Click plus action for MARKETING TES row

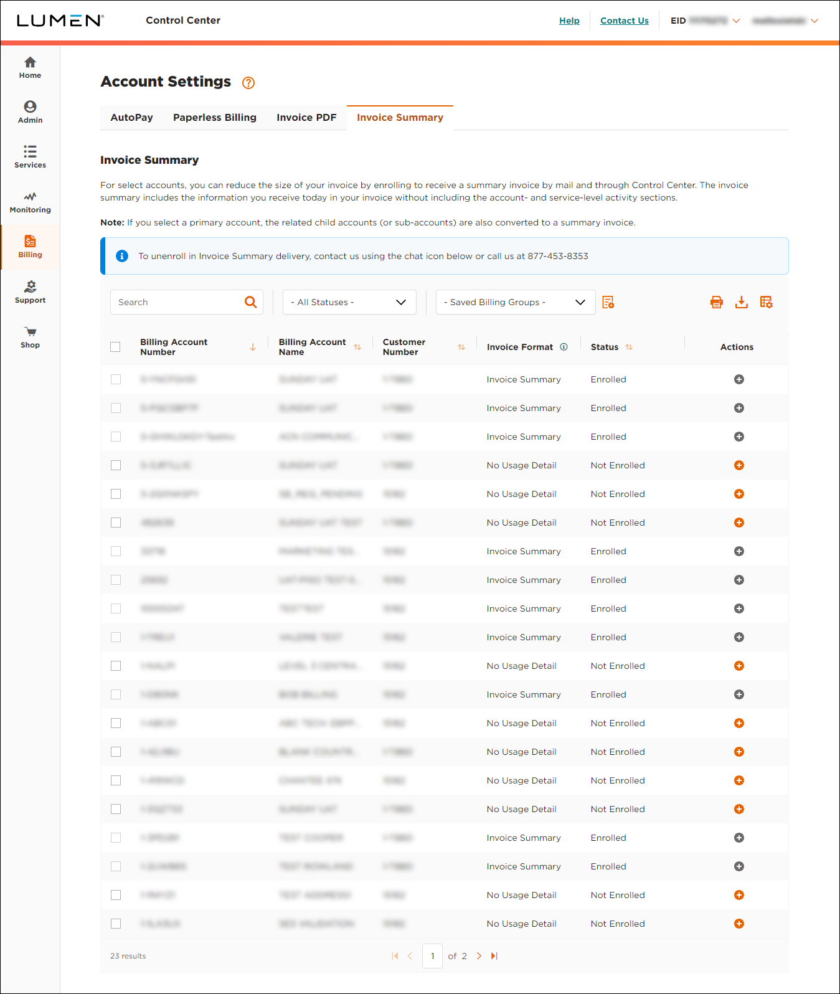[x=739, y=551]
